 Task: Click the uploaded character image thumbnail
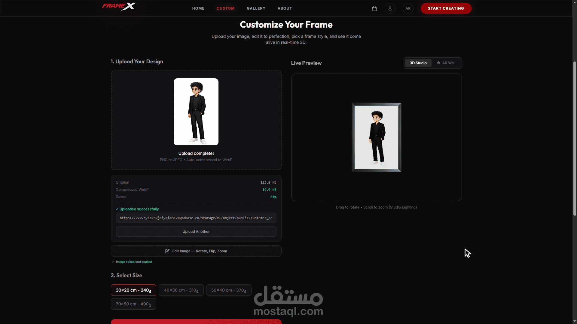(x=196, y=112)
